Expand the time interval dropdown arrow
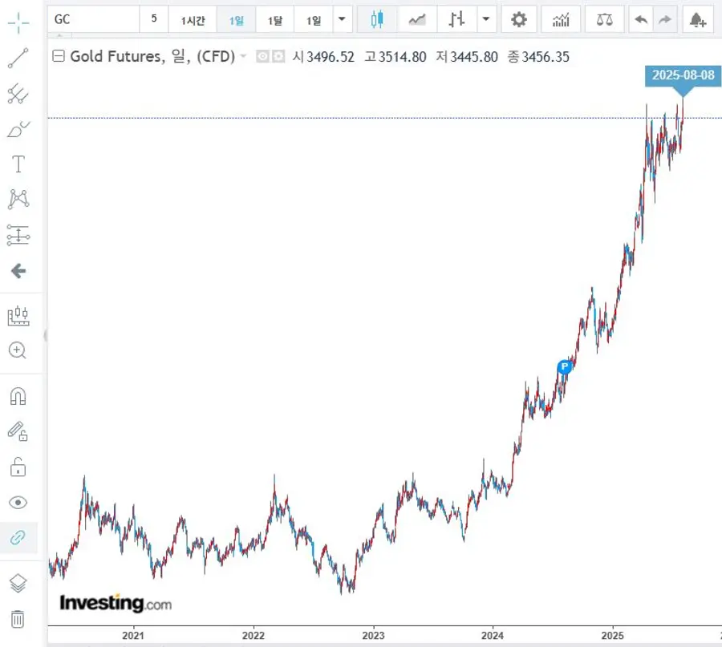The height and width of the screenshot is (647, 722). tap(343, 20)
